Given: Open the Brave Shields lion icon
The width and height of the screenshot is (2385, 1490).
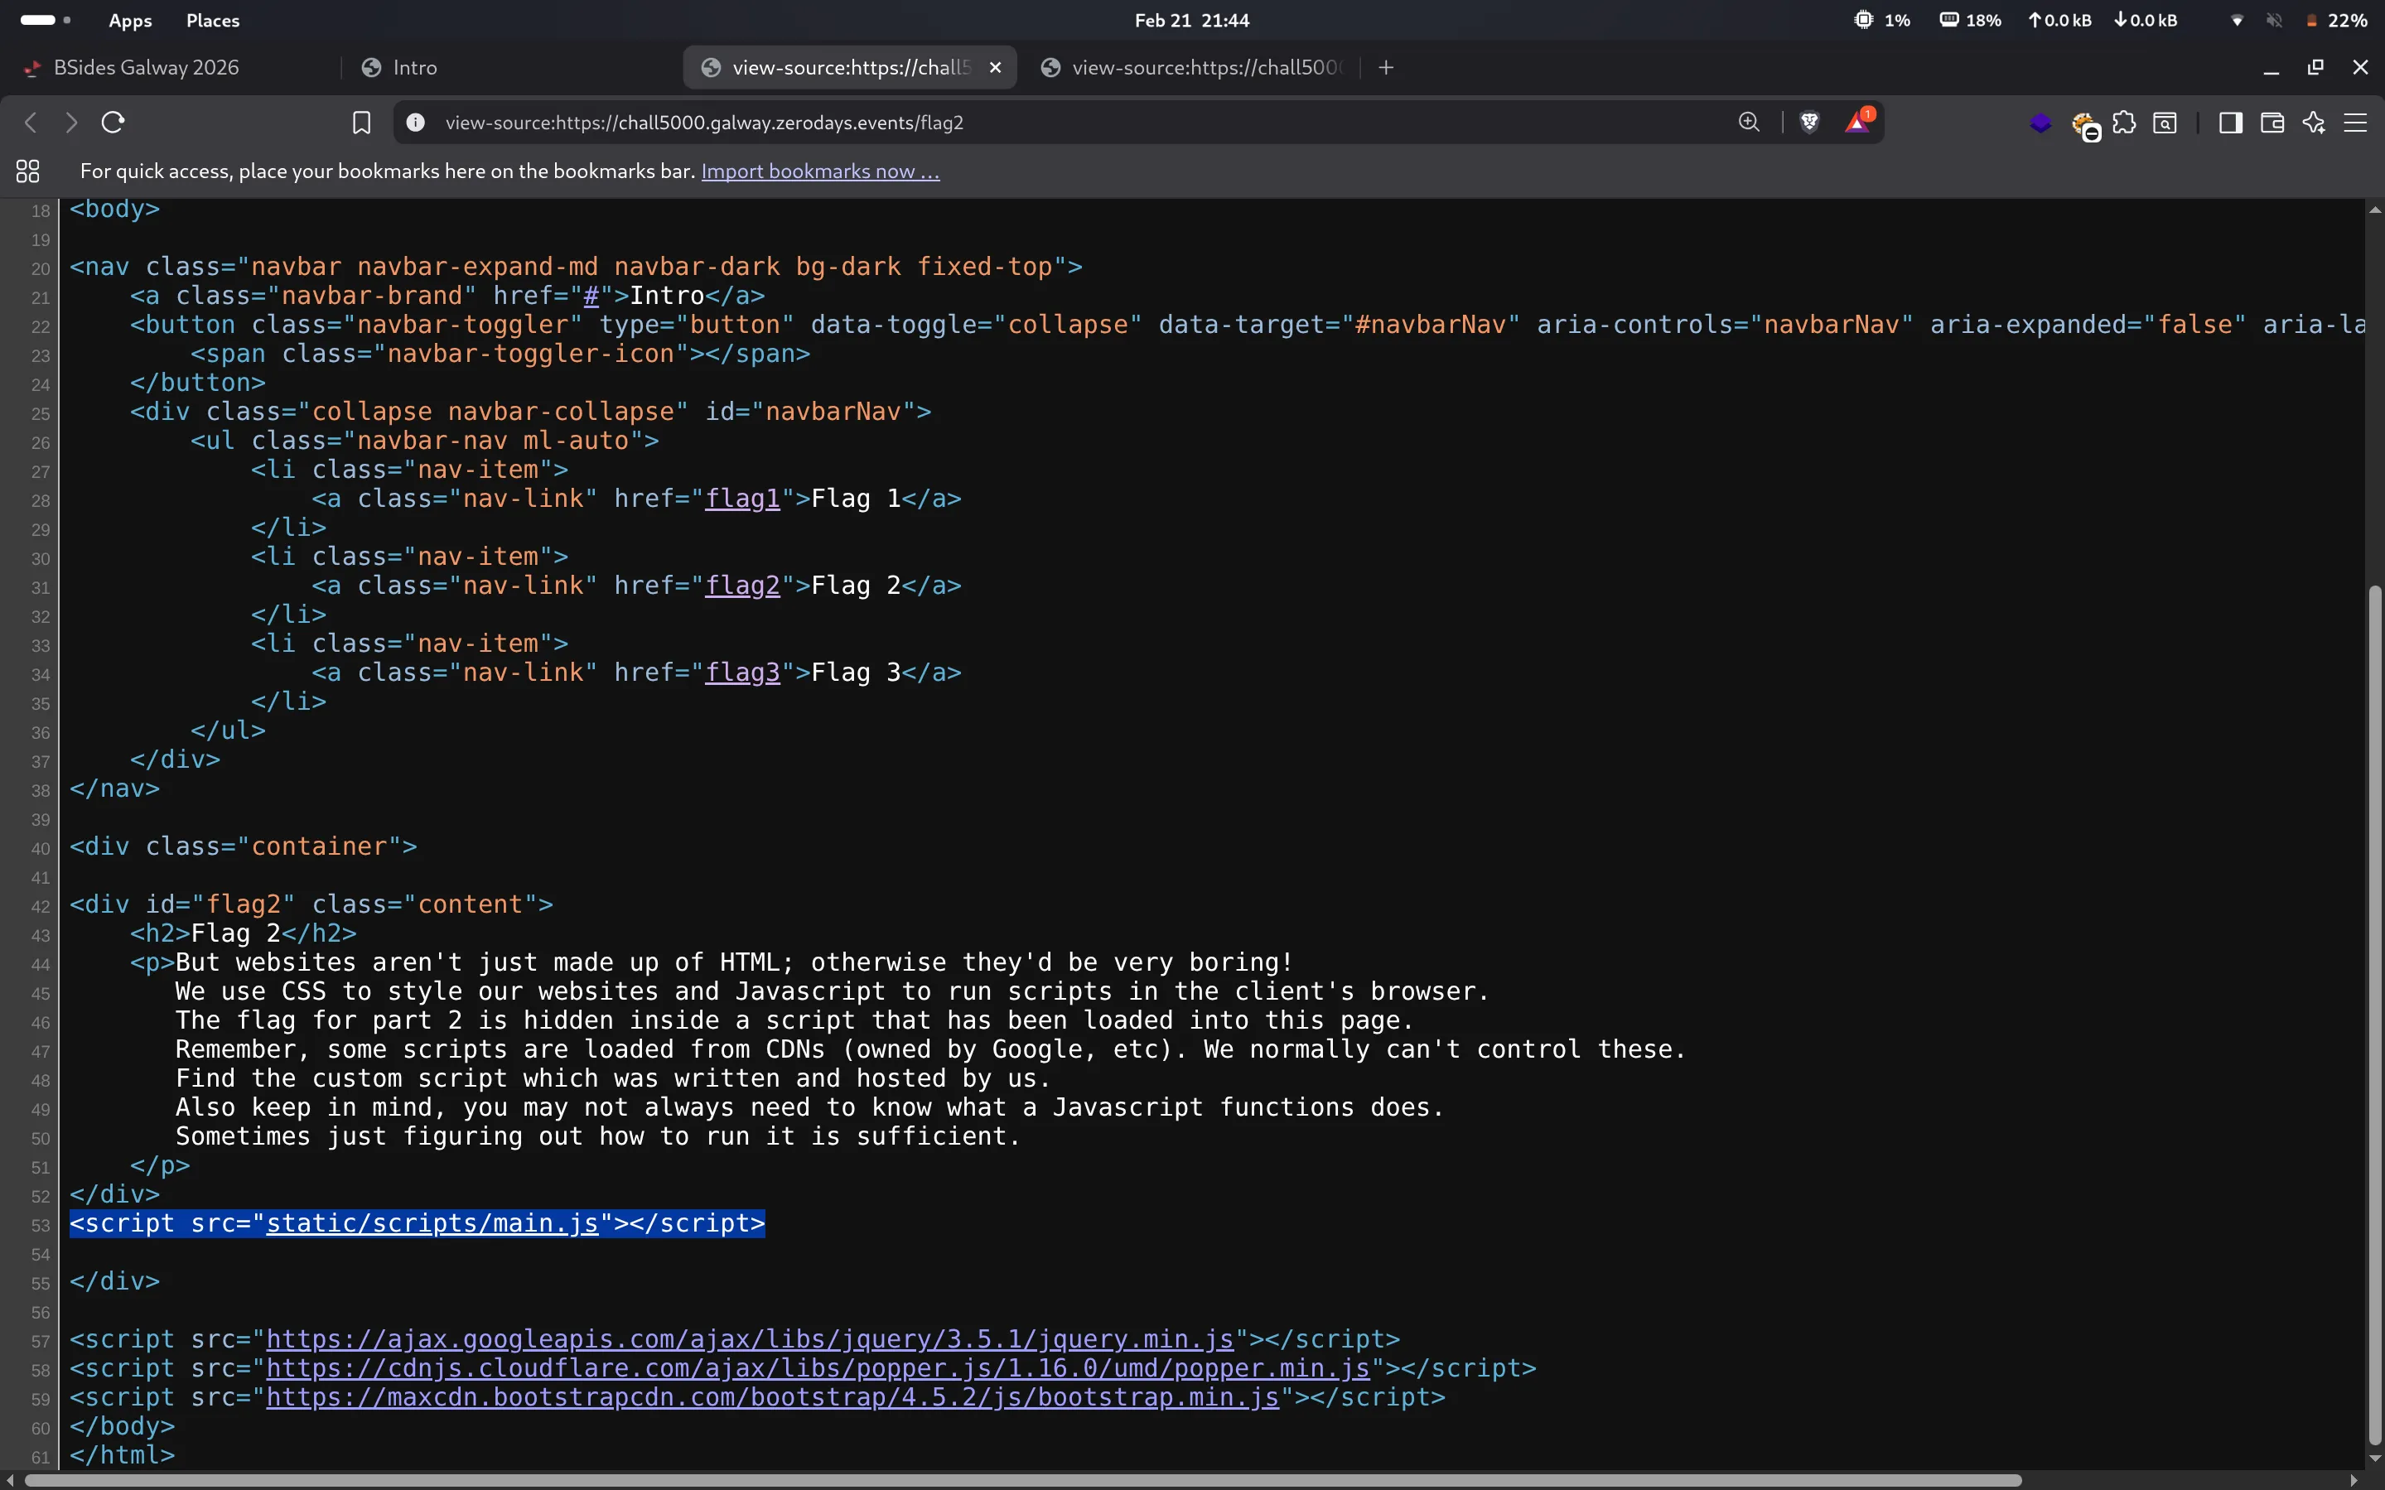Looking at the screenshot, I should coord(1809,123).
